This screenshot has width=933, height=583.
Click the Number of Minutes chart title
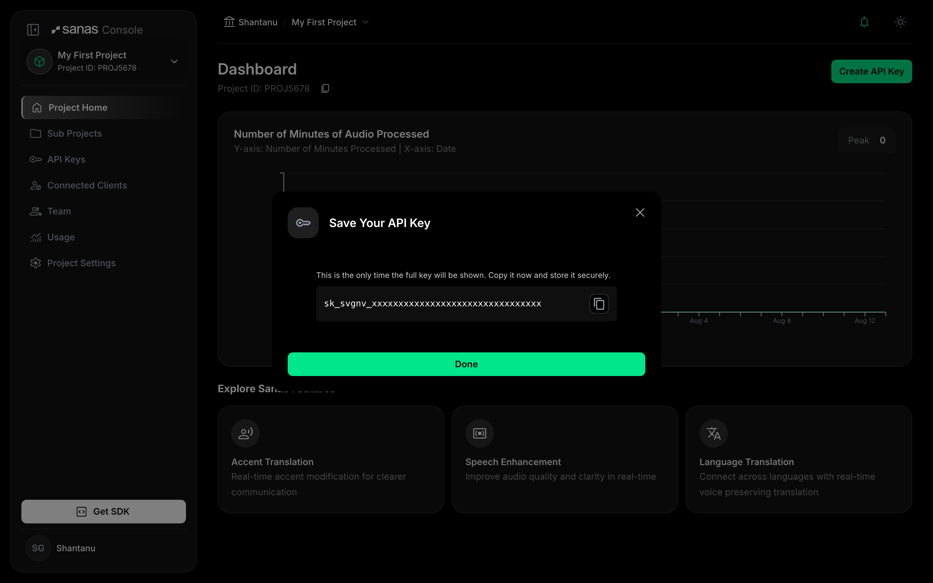pos(331,134)
